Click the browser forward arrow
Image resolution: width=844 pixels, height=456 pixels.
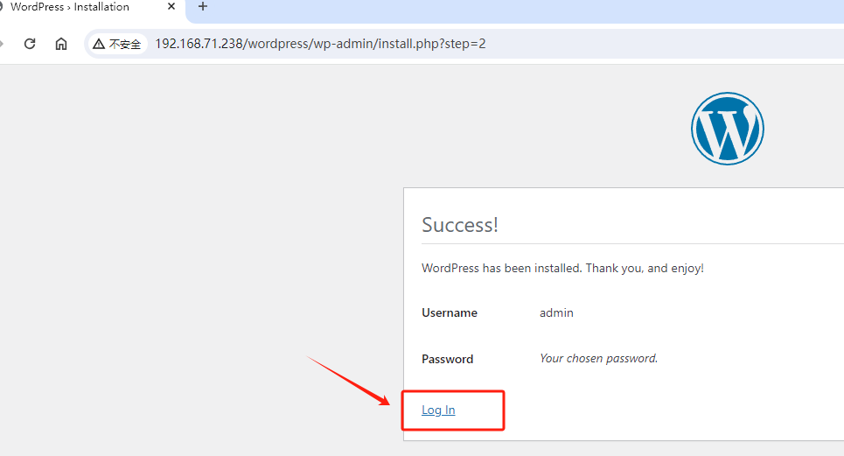coord(3,44)
